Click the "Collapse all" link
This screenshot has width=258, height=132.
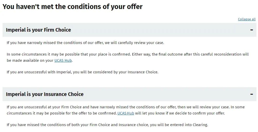point(247,19)
